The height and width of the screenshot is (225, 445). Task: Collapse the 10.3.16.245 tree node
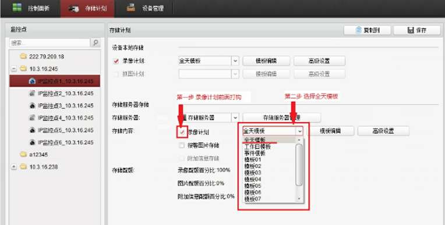pos(14,69)
